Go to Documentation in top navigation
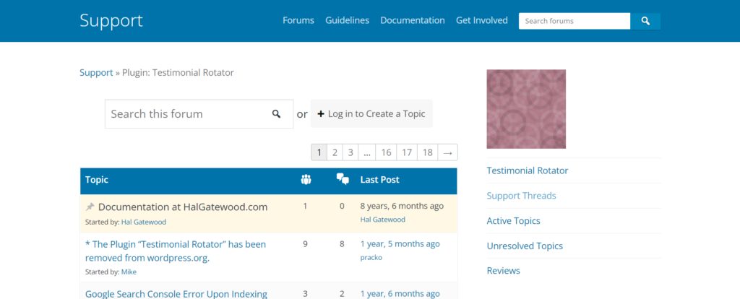Image resolution: width=740 pixels, height=299 pixels. 413,20
